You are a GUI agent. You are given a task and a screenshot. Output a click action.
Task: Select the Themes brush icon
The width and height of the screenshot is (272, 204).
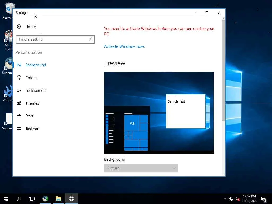19,103
